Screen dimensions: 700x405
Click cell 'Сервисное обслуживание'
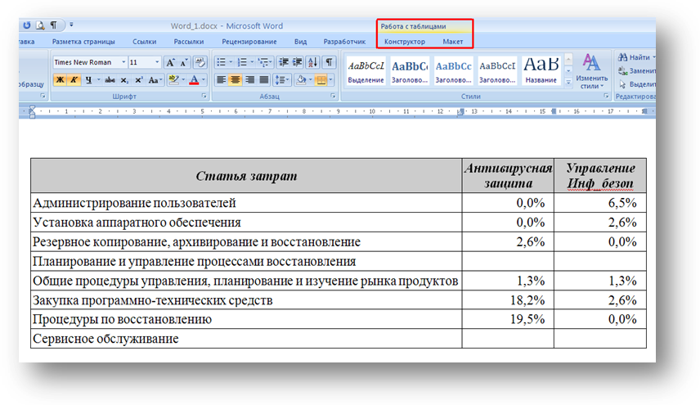tap(246, 339)
